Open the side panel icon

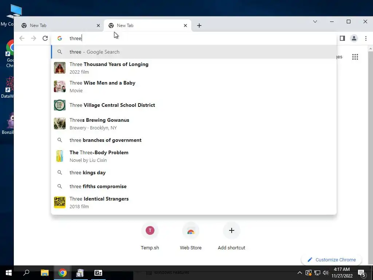(x=342, y=38)
